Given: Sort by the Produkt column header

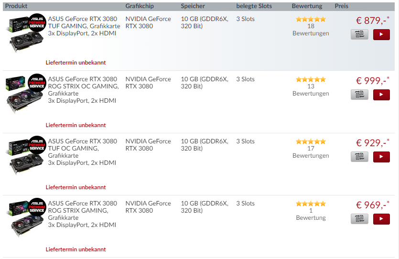Looking at the screenshot, I should [x=16, y=6].
